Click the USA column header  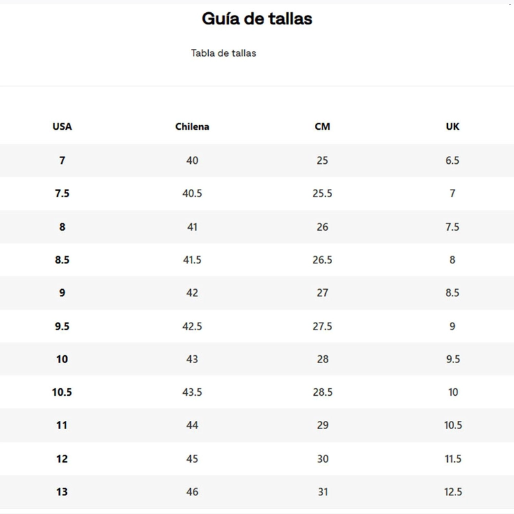pyautogui.click(x=62, y=127)
